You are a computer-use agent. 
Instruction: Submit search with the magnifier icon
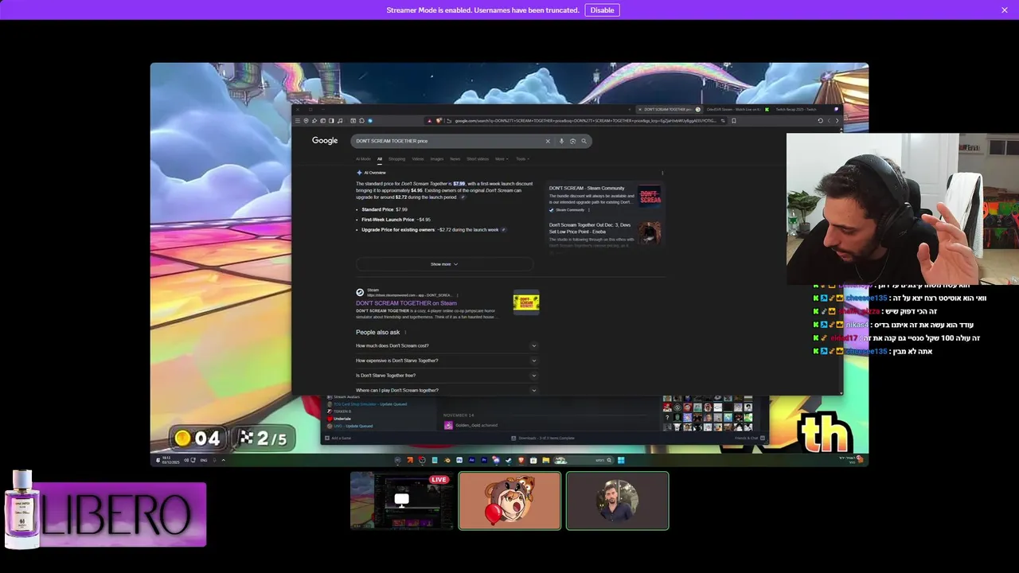[584, 141]
